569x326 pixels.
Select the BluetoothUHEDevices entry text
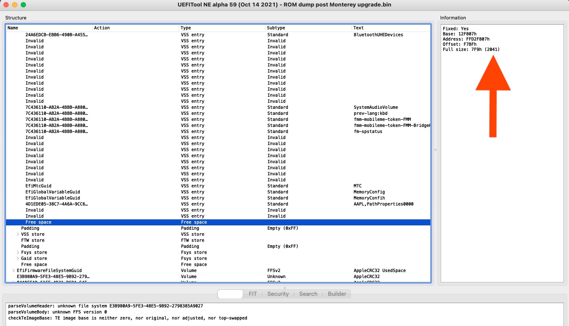378,35
